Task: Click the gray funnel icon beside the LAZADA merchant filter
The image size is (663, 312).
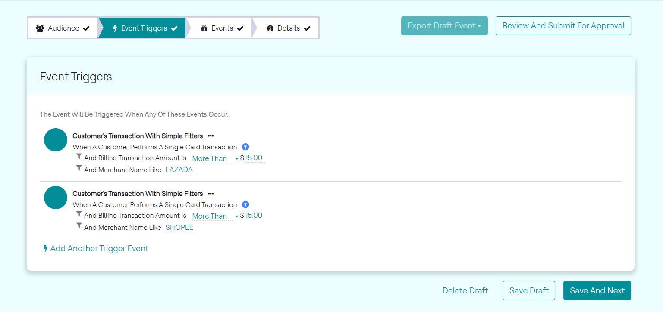Action: point(79,168)
